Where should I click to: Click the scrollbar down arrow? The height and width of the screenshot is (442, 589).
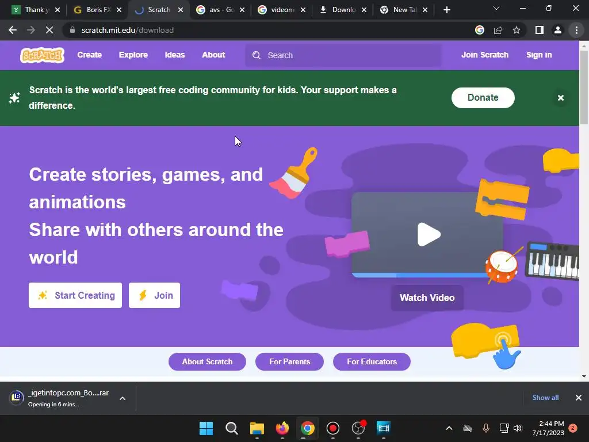click(584, 376)
